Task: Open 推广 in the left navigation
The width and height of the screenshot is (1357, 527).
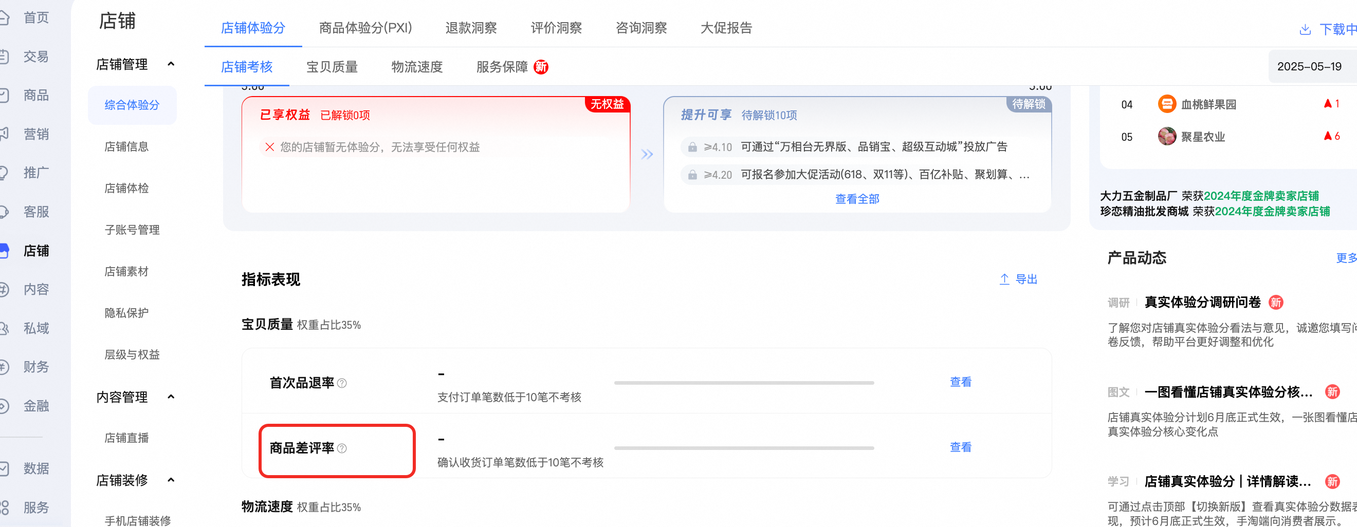Action: (x=36, y=173)
